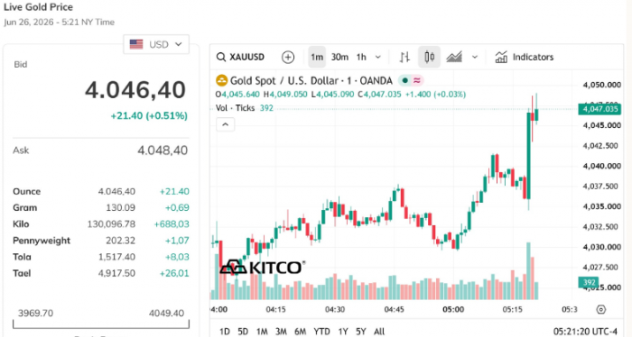Expand the more chart styles chevron
Image resolution: width=632 pixels, height=337 pixels.
475,57
